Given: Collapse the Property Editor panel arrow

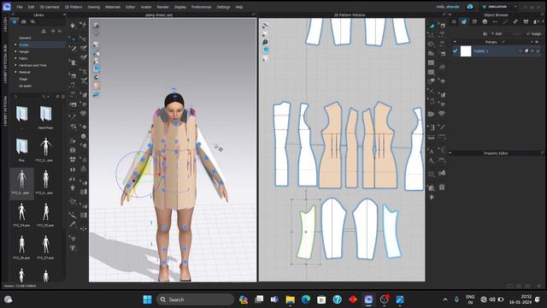Looking at the screenshot, I should click(x=450, y=153).
